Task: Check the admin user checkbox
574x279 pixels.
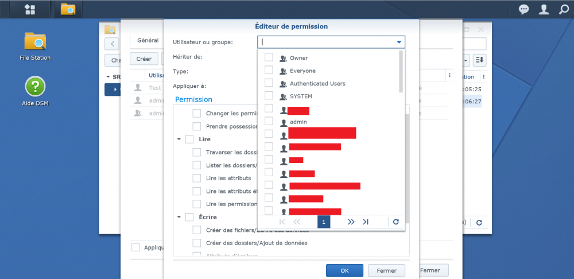Action: (x=269, y=121)
